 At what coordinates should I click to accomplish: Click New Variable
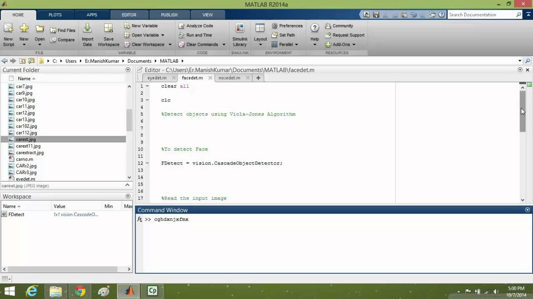coord(141,26)
